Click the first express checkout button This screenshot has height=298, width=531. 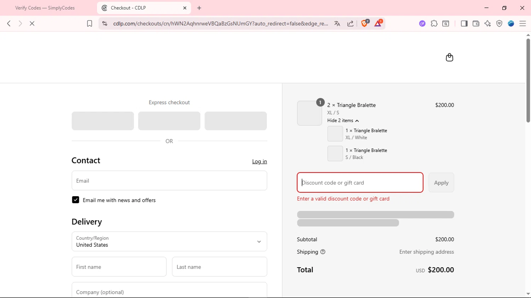tap(103, 121)
